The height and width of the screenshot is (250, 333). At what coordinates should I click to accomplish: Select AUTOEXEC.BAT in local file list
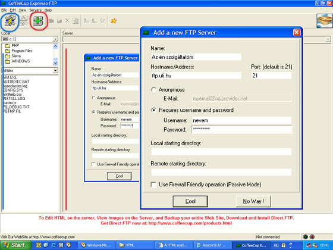[x=16, y=82]
